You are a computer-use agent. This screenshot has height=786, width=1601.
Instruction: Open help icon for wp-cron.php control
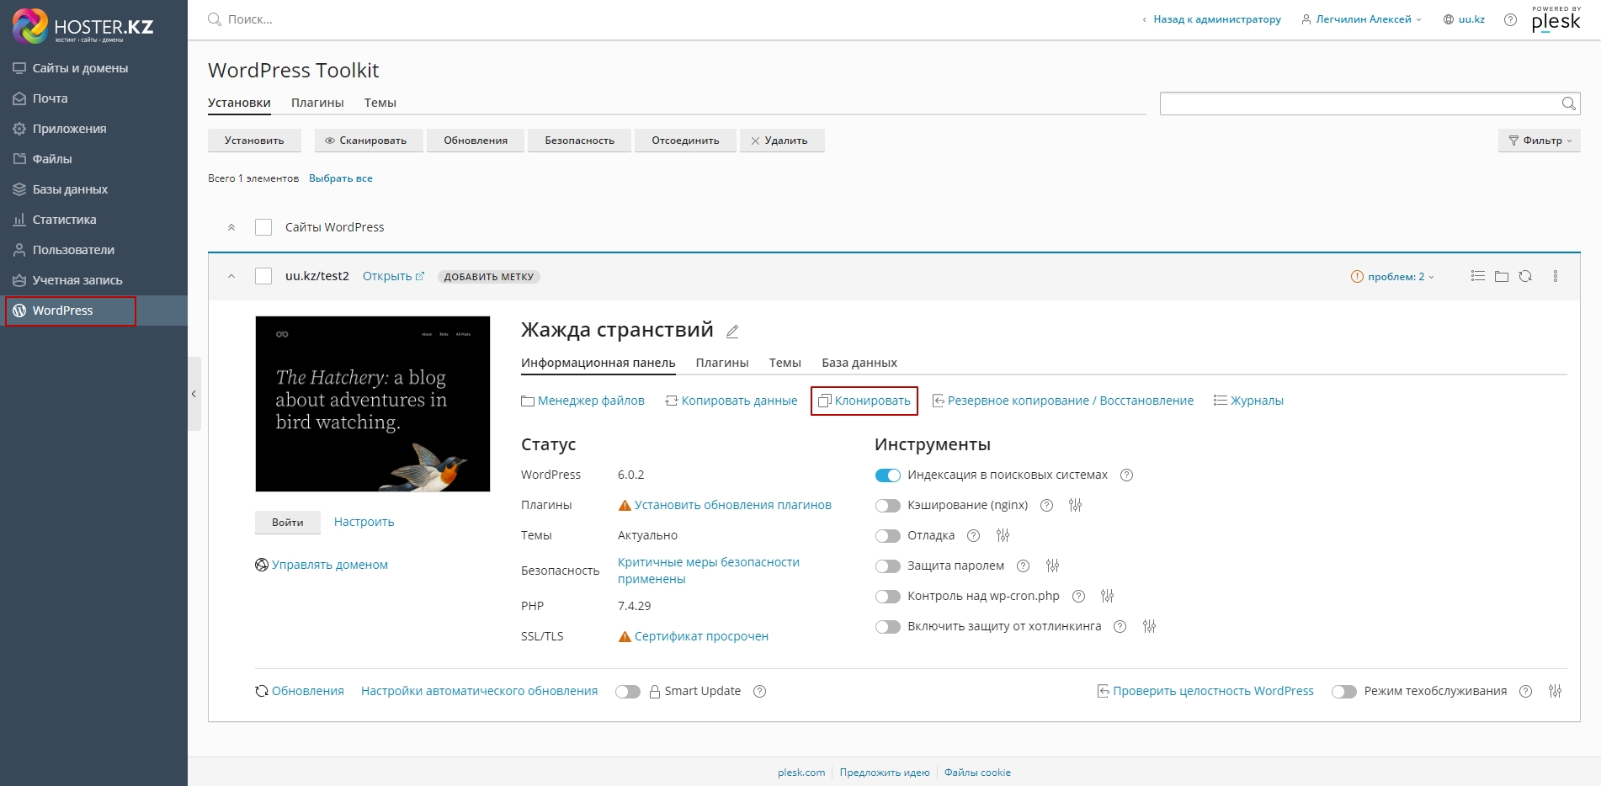[x=1078, y=597]
